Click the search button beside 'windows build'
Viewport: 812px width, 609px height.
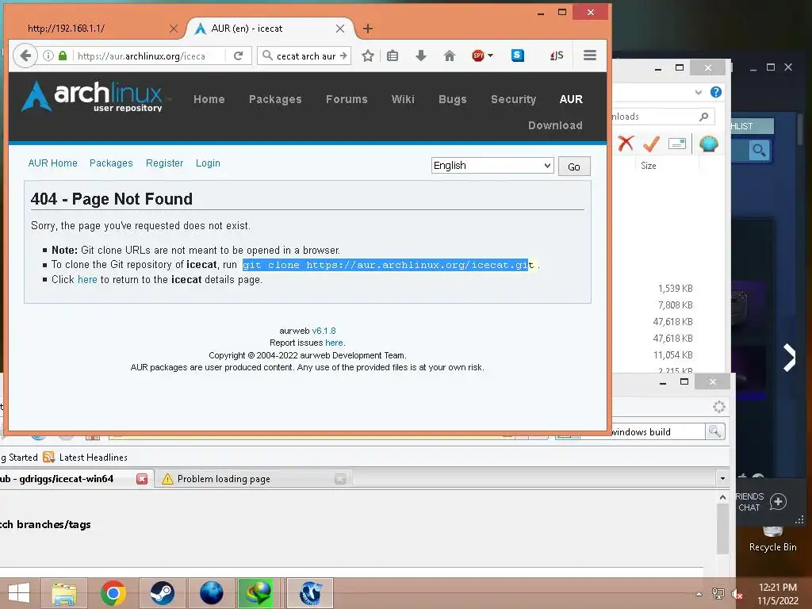point(715,431)
